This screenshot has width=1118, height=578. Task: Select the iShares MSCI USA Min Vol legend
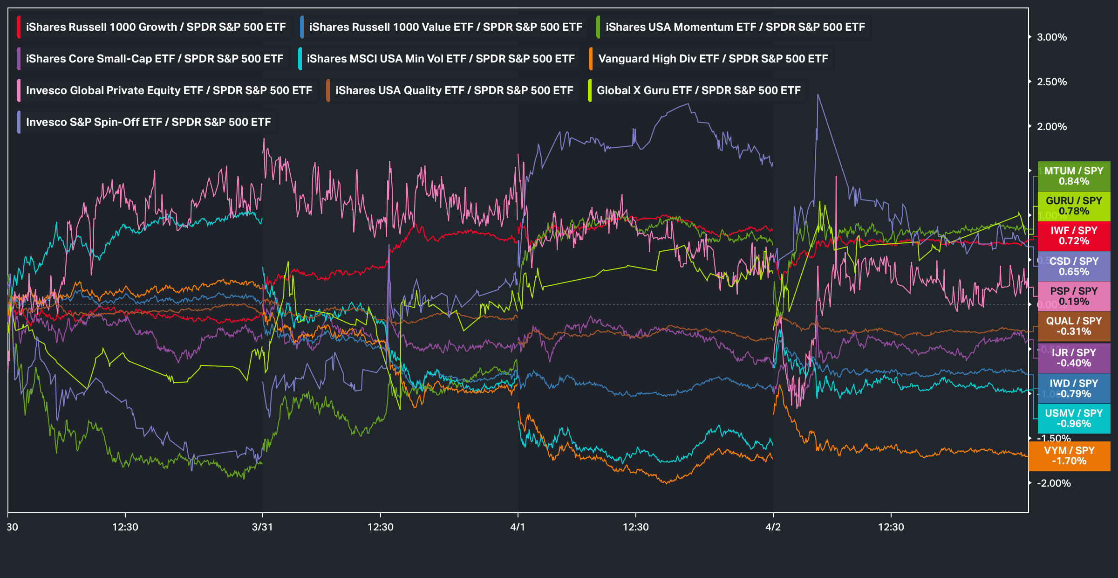pyautogui.click(x=441, y=59)
